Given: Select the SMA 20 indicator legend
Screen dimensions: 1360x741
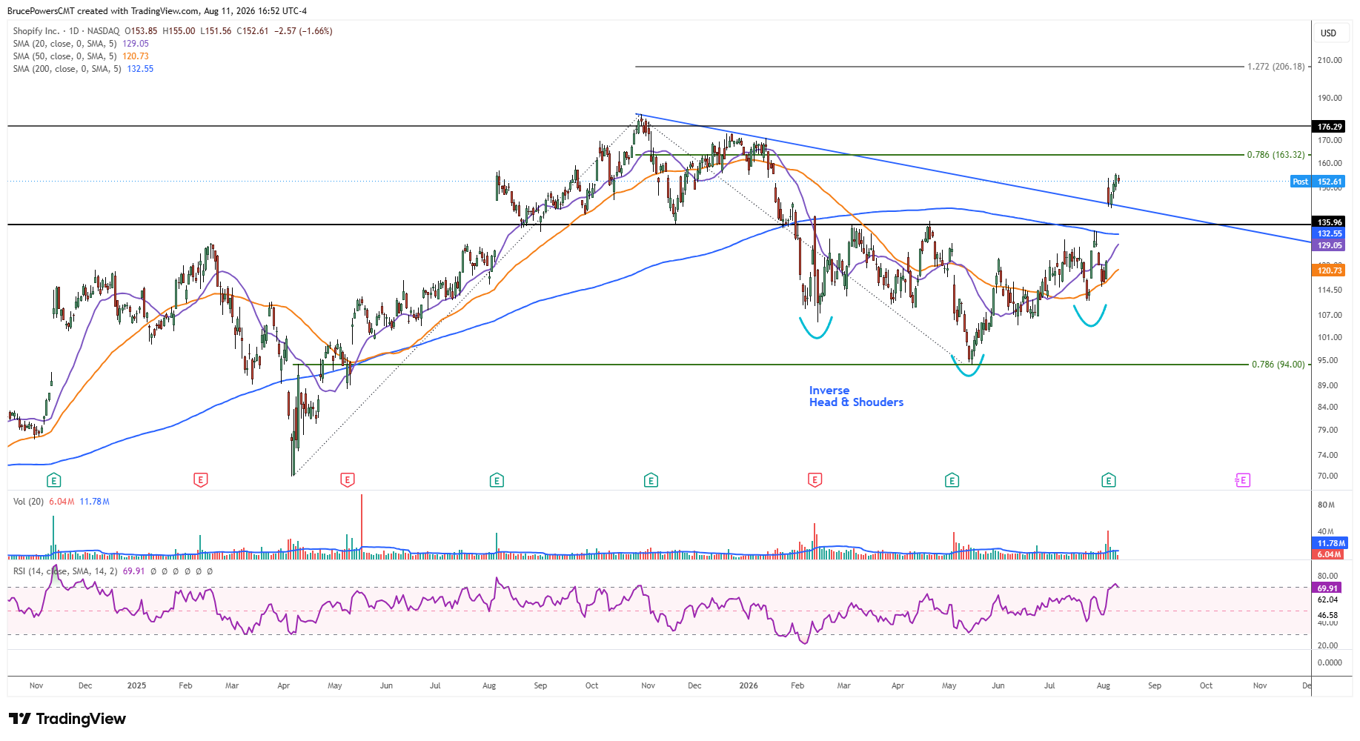Looking at the screenshot, I should pyautogui.click(x=81, y=44).
